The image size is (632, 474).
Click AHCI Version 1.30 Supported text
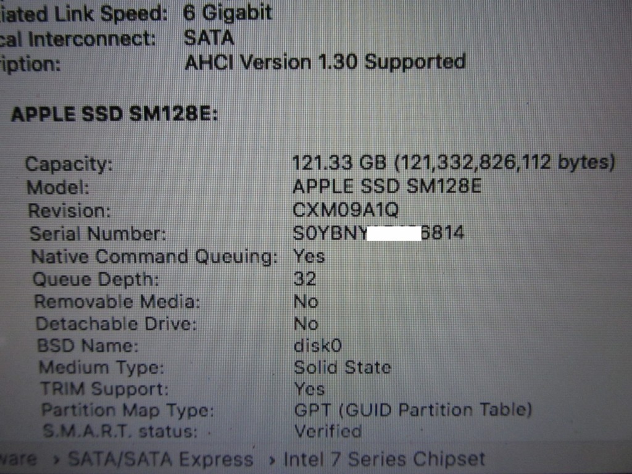click(325, 62)
